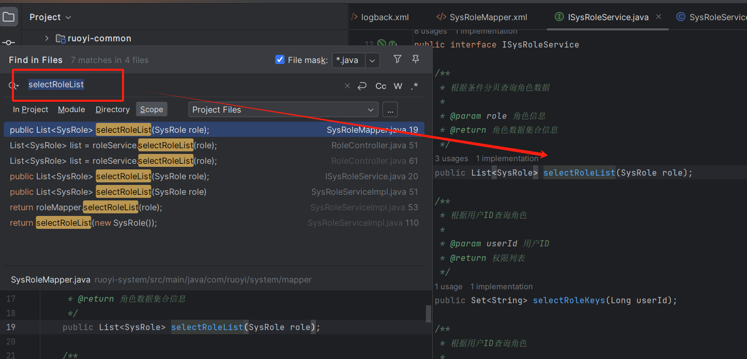Select the In Project search scope

[x=31, y=110]
